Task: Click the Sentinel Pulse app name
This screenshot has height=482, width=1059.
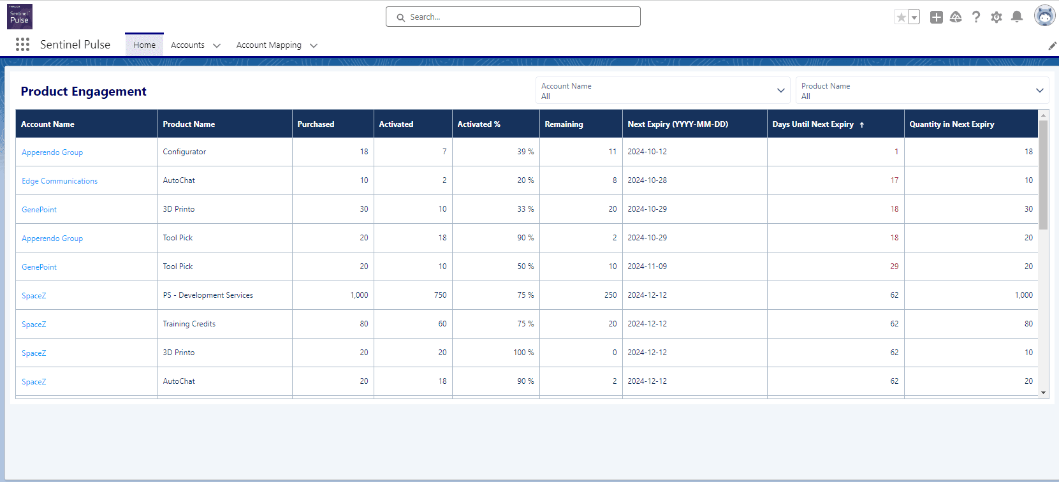Action: (75, 45)
